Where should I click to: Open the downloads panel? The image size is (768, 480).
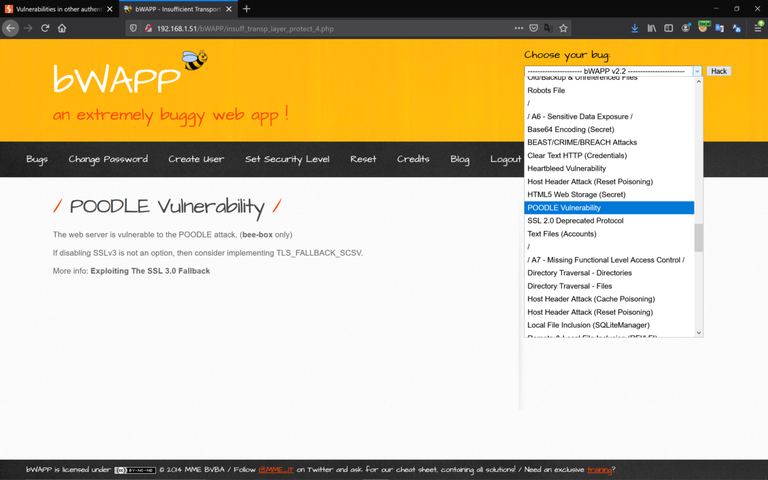(x=634, y=28)
